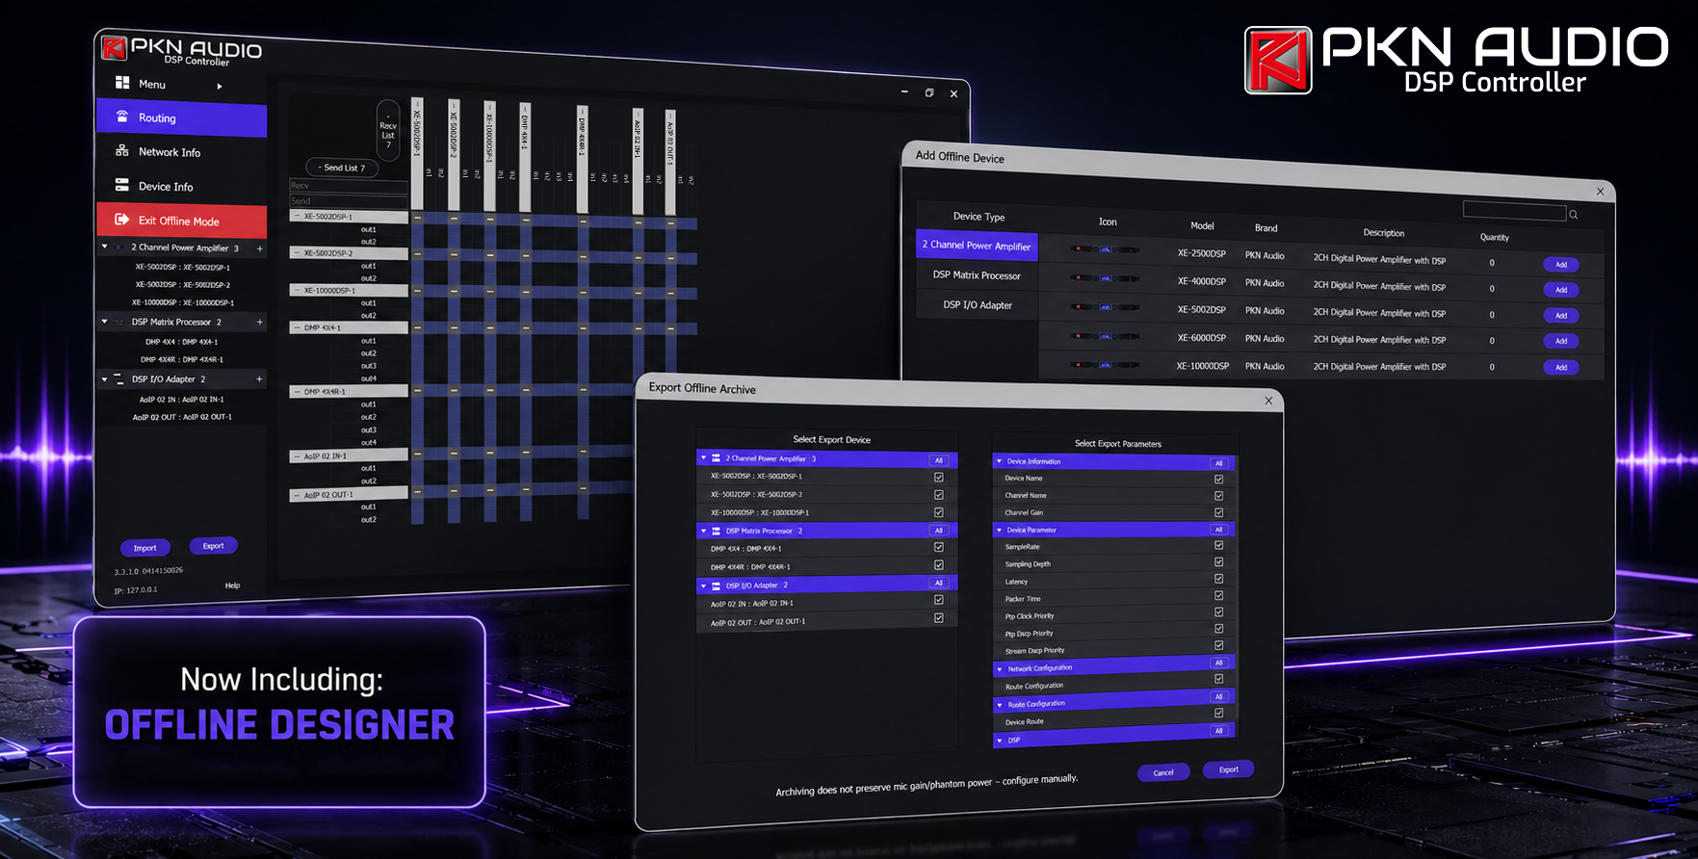The image size is (1698, 859).
Task: Click the XE-10000DSP amplifier device icon in Add Offline Device
Action: [x=1106, y=364]
